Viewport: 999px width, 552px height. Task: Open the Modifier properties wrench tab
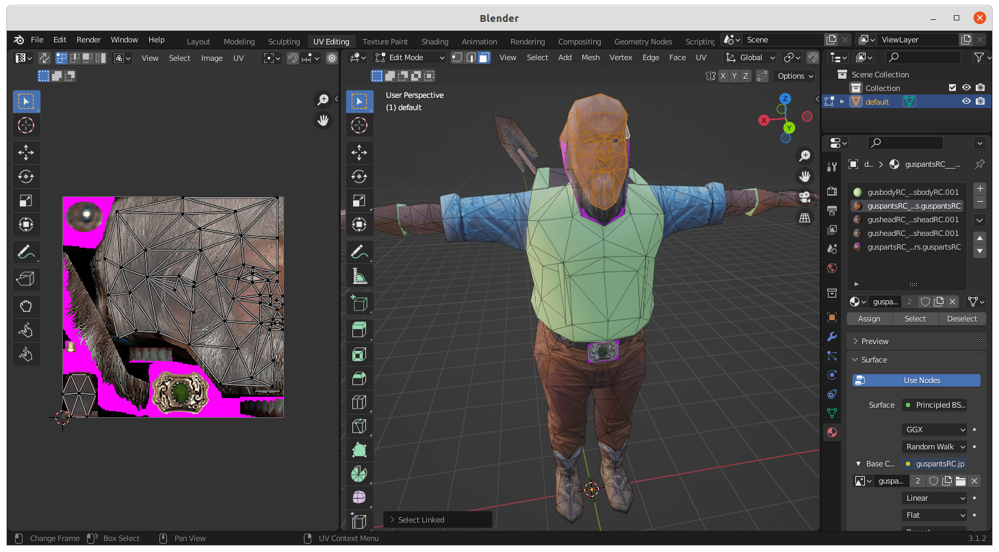click(832, 337)
